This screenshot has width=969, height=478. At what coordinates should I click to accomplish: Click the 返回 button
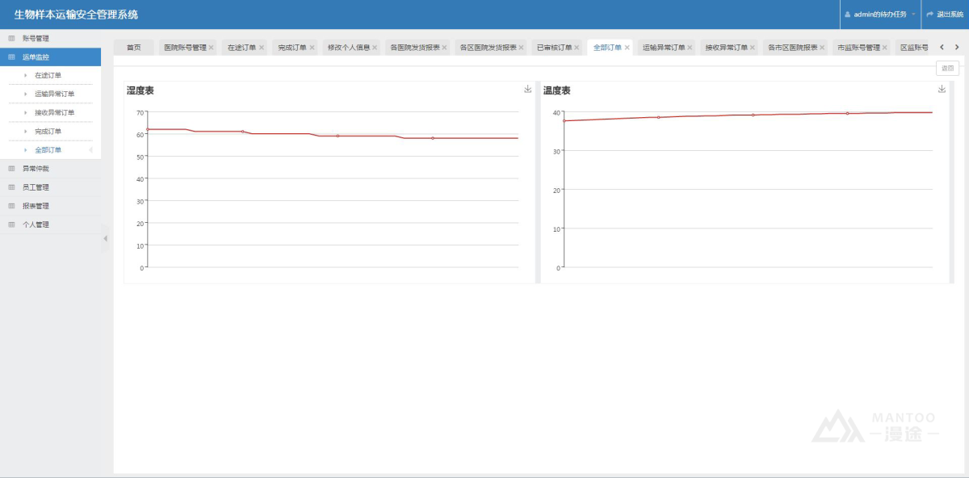click(x=947, y=69)
